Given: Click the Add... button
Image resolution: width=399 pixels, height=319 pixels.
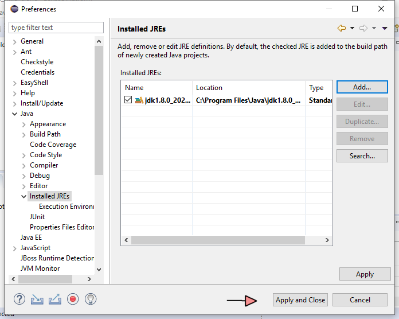Looking at the screenshot, I should click(362, 87).
